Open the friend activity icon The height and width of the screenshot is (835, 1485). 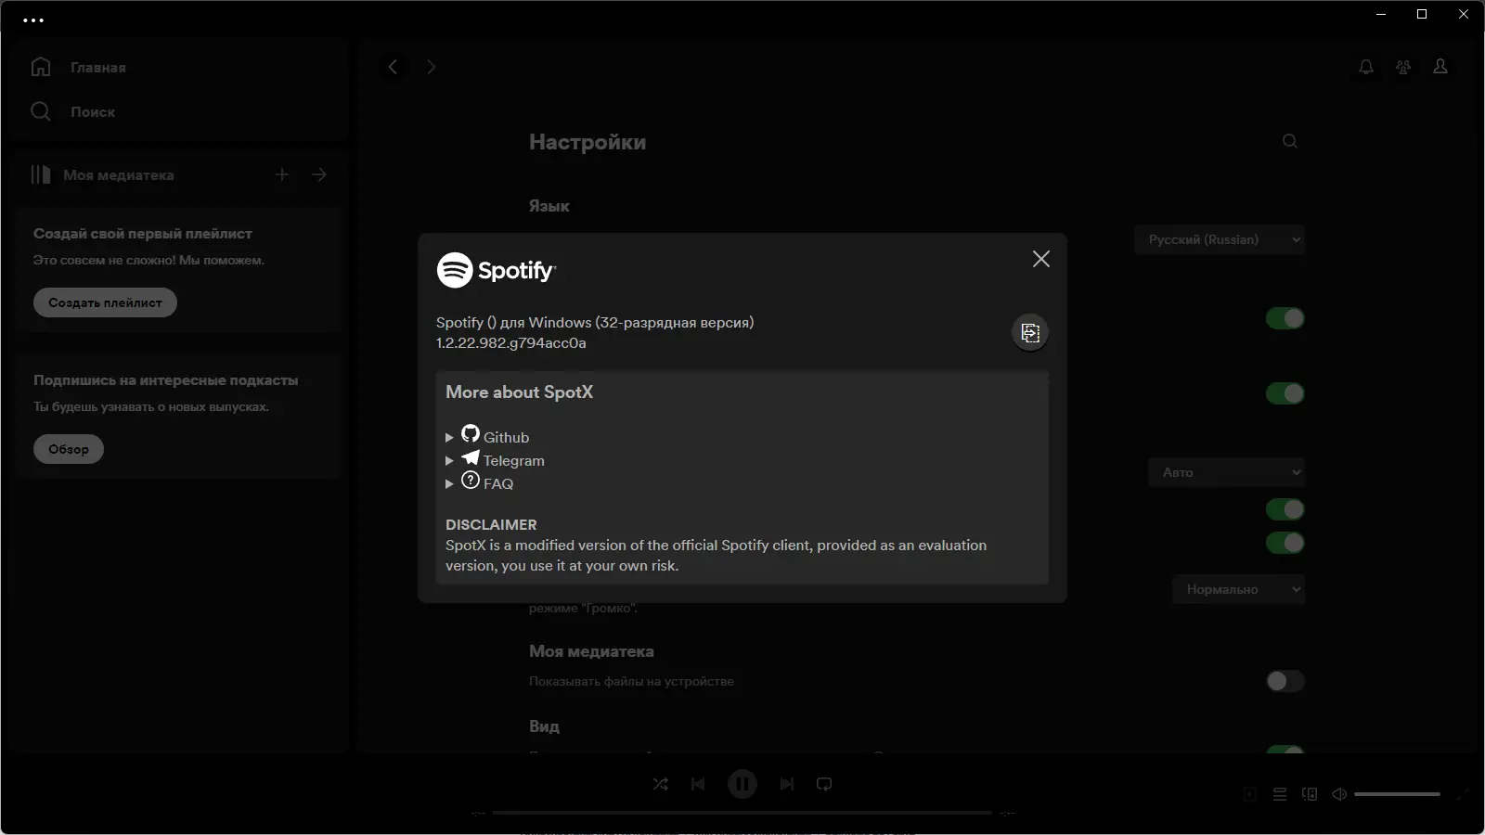(1403, 67)
